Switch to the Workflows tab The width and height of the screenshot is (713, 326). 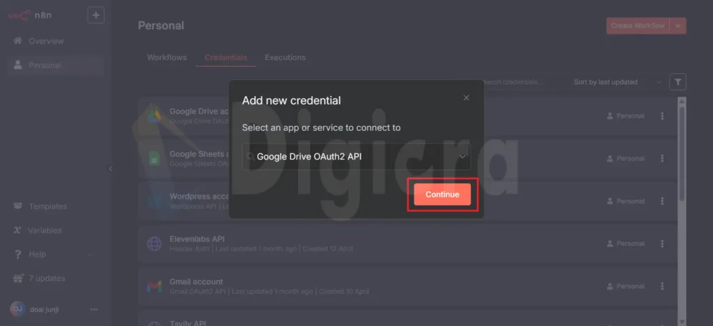pos(167,58)
